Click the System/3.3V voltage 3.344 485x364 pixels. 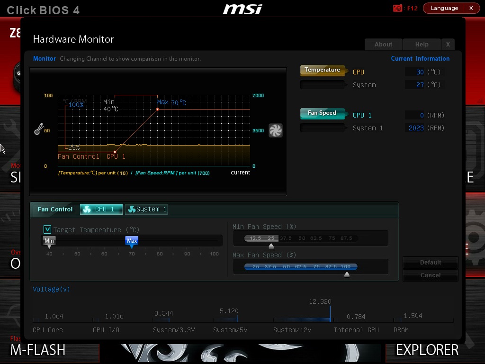[x=163, y=314]
